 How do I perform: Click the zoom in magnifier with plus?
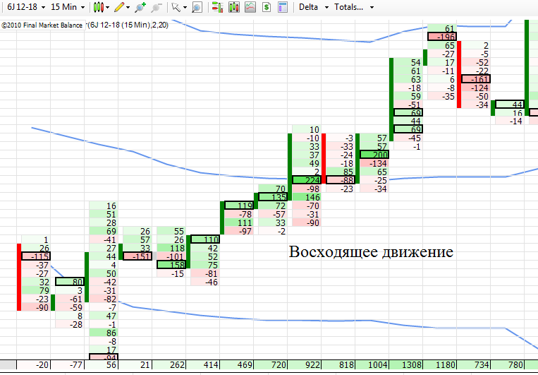click(x=140, y=7)
